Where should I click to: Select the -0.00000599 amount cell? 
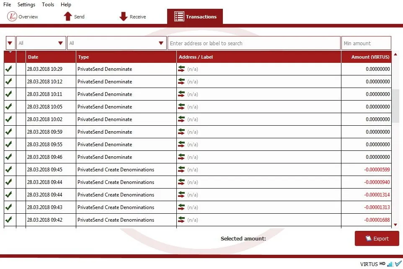click(367, 169)
